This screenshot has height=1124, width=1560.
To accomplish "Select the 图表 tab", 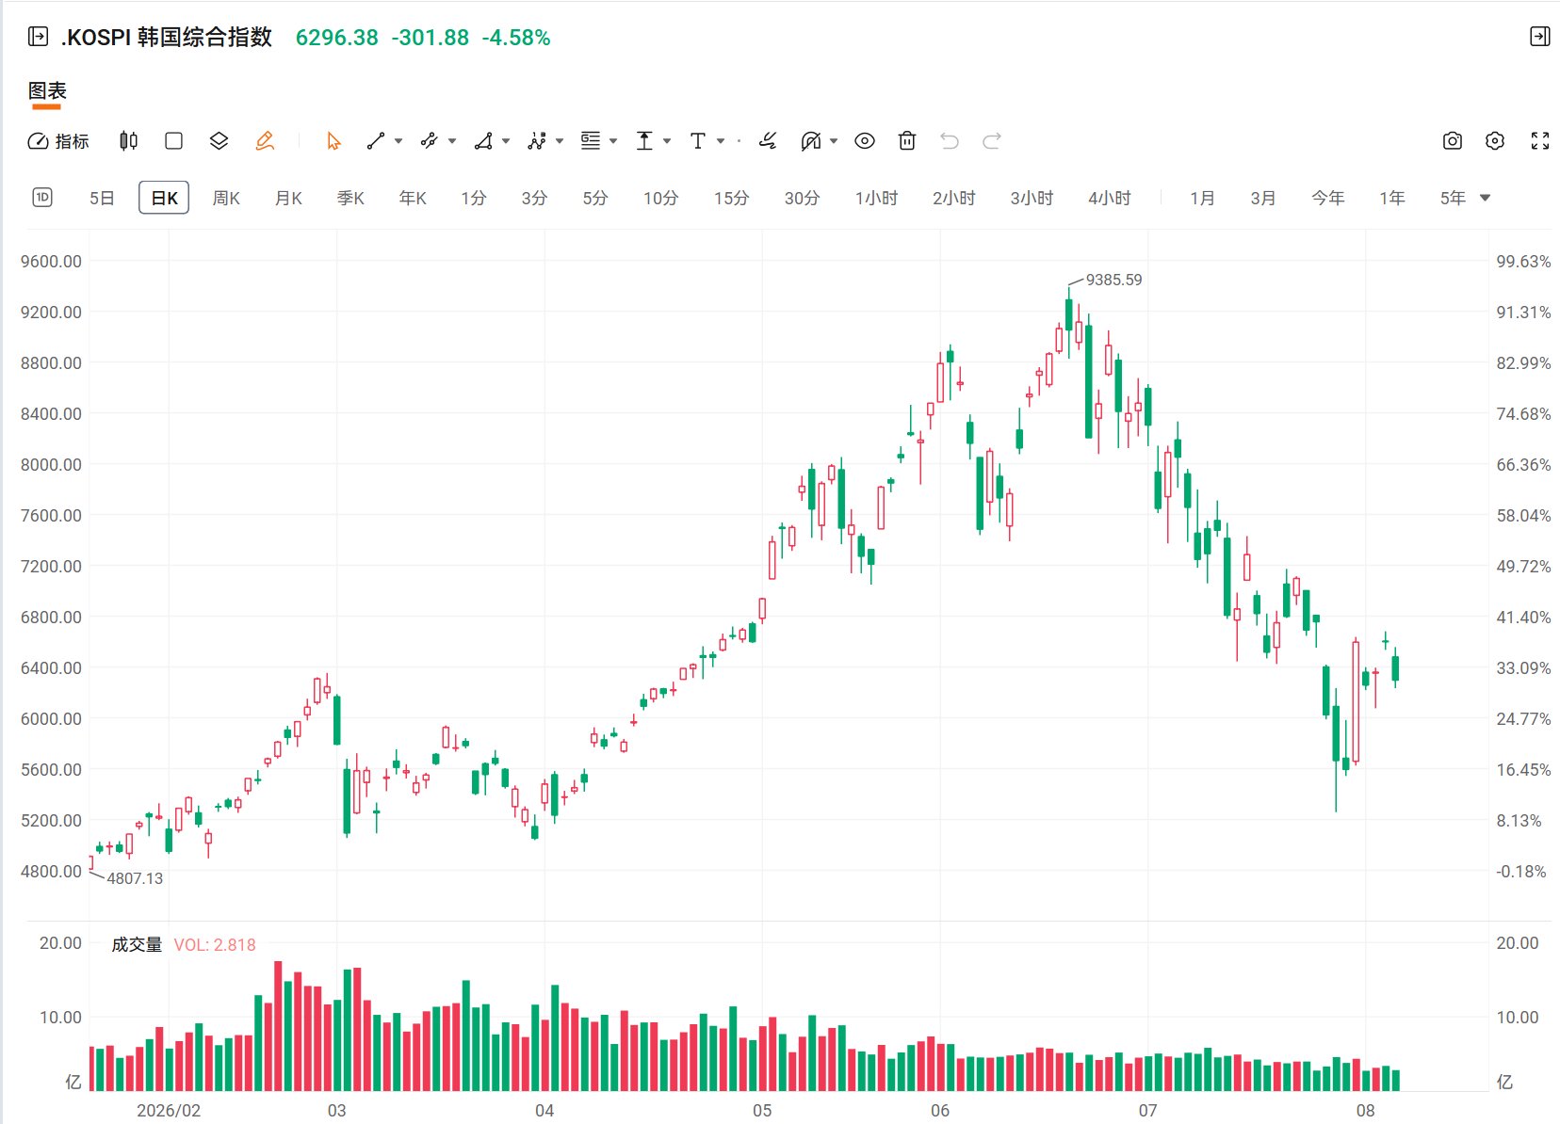I will (47, 91).
